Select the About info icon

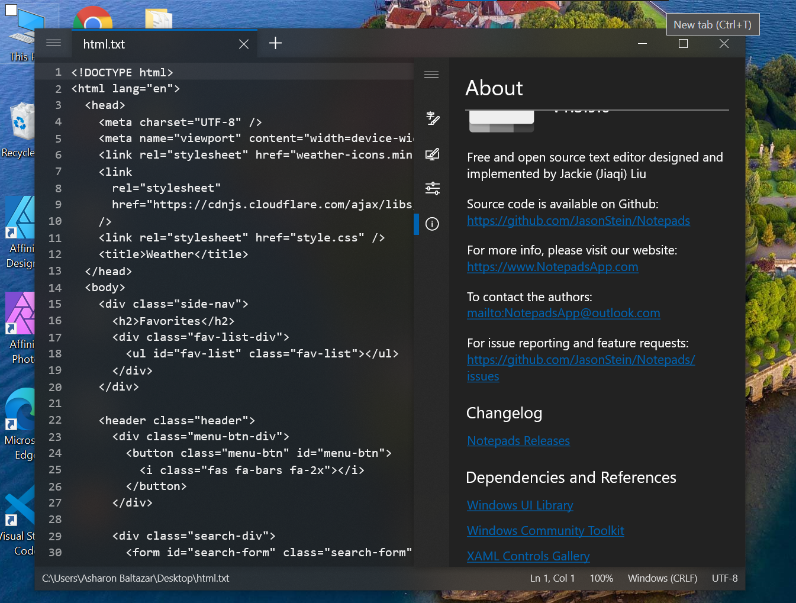pyautogui.click(x=433, y=224)
